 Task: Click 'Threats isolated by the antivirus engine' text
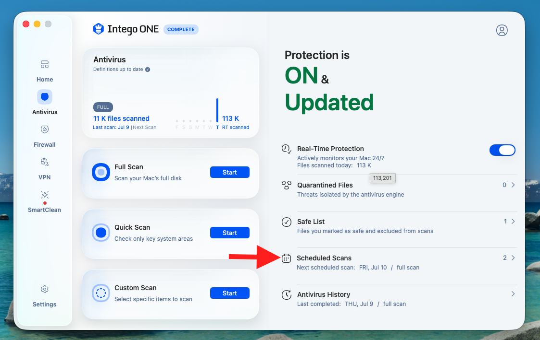click(351, 195)
